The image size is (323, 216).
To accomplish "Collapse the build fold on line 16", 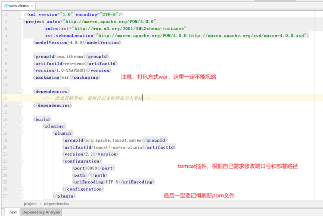I will (x=21, y=119).
